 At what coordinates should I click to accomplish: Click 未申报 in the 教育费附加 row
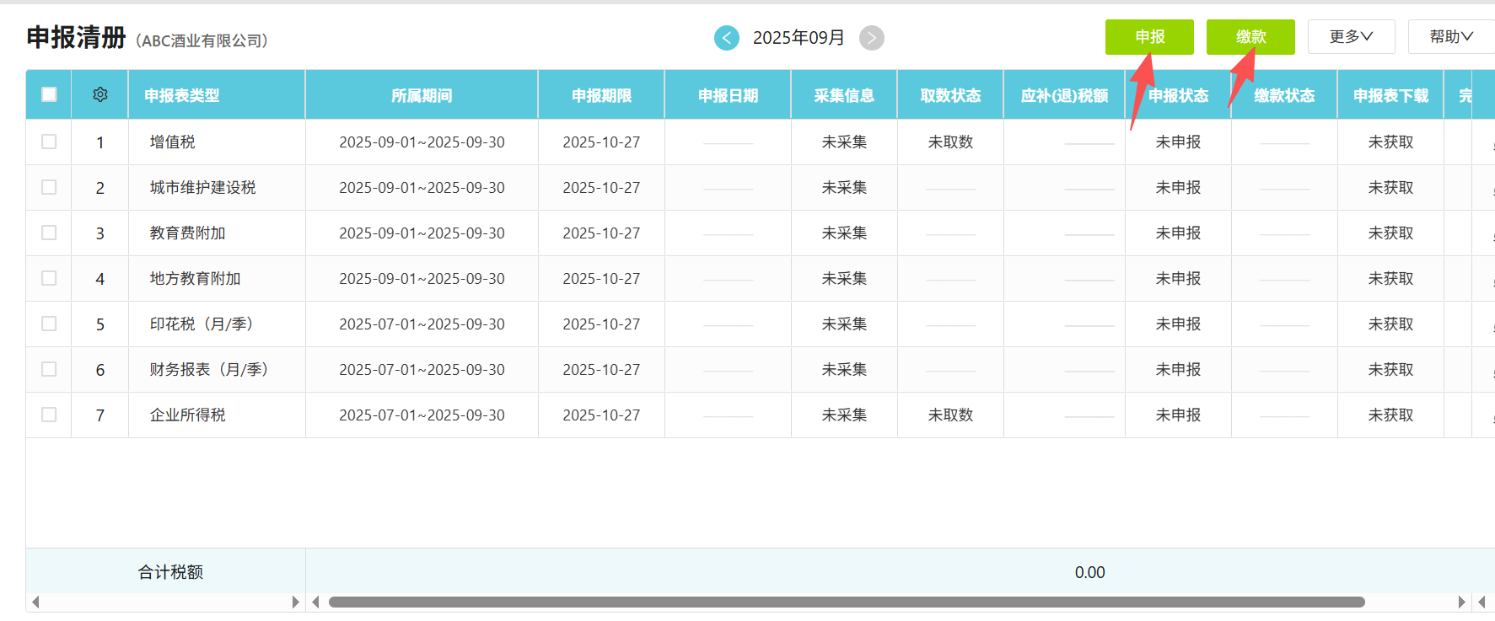click(x=1178, y=233)
